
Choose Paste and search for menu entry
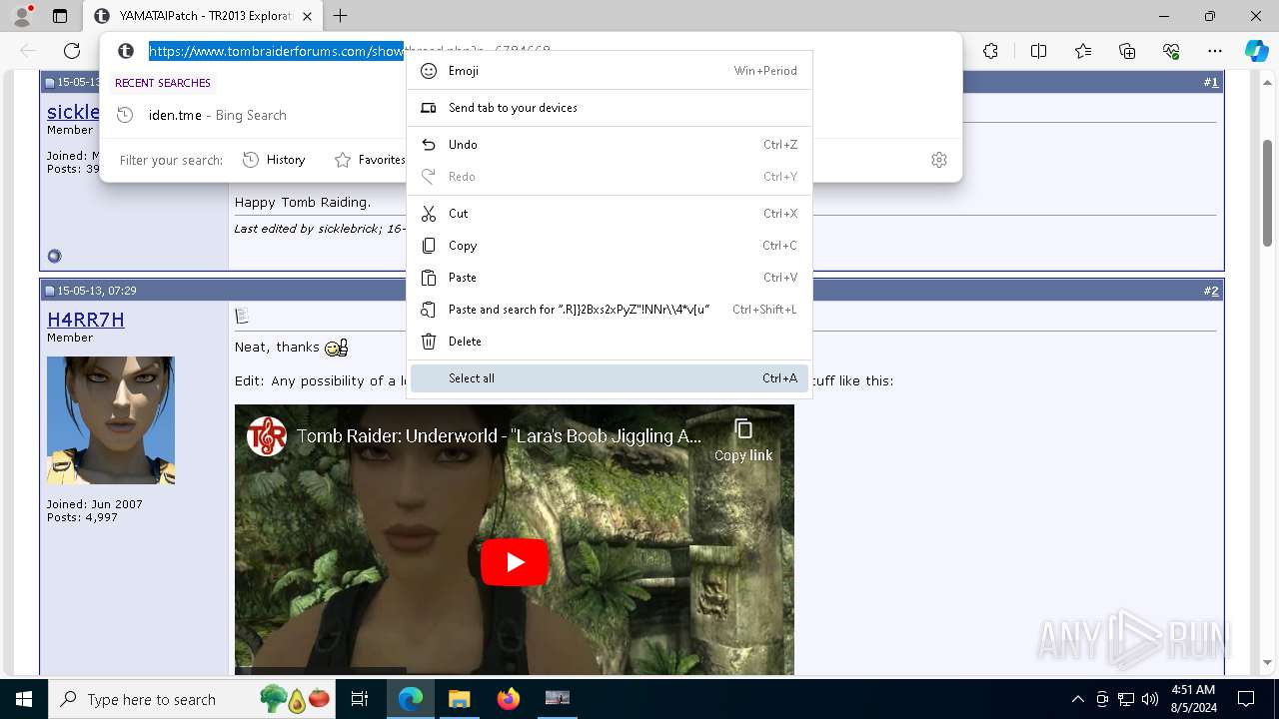(610, 310)
